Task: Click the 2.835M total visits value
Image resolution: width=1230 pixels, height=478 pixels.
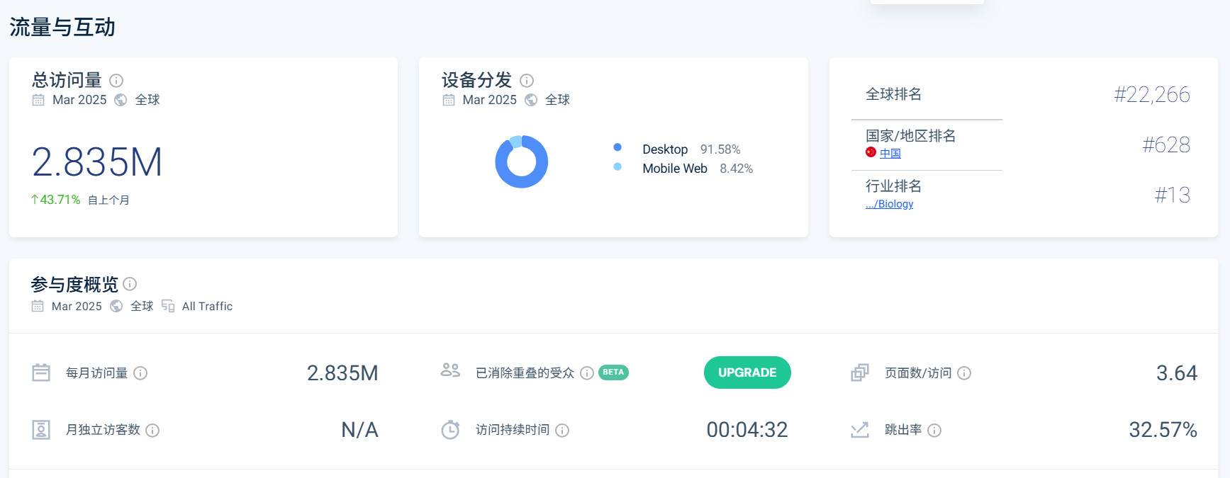Action: coord(97,162)
